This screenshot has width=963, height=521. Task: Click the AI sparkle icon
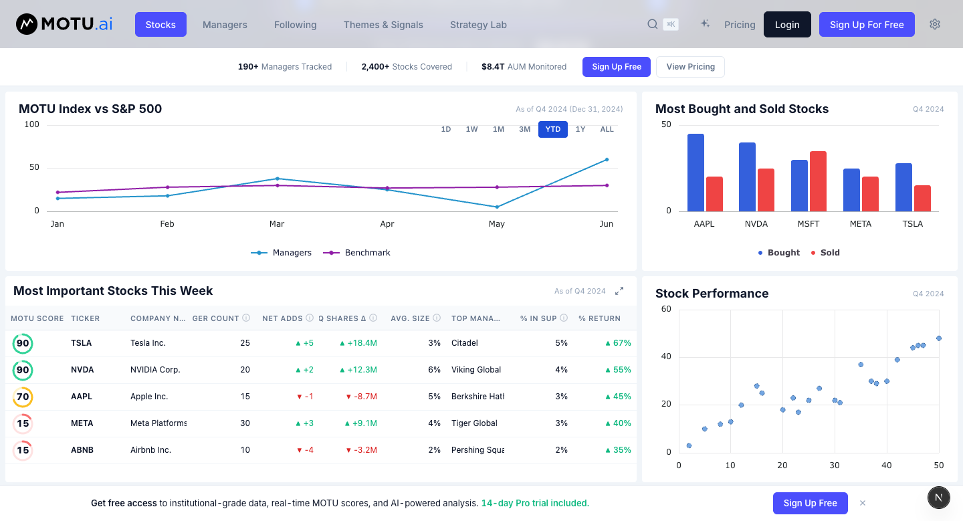click(705, 24)
